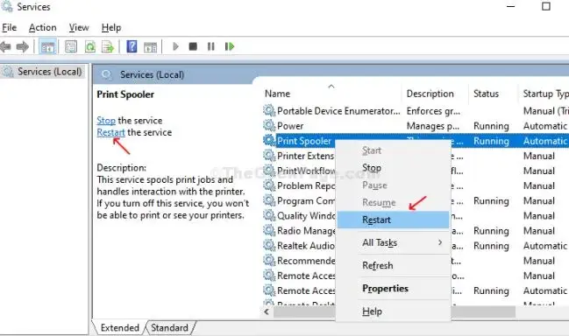Viewport: 569px width, 336px height.
Task: Open the Properties toolbar icon
Action: (x=71, y=46)
